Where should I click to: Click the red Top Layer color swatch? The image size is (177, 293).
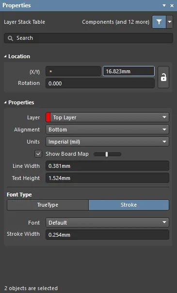[48, 117]
